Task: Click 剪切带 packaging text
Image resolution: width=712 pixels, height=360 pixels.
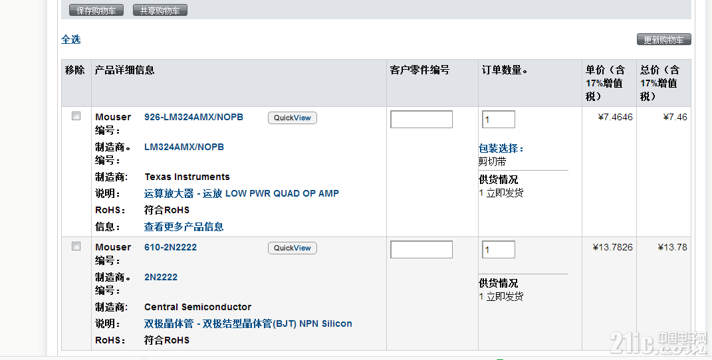Action: tap(492, 161)
